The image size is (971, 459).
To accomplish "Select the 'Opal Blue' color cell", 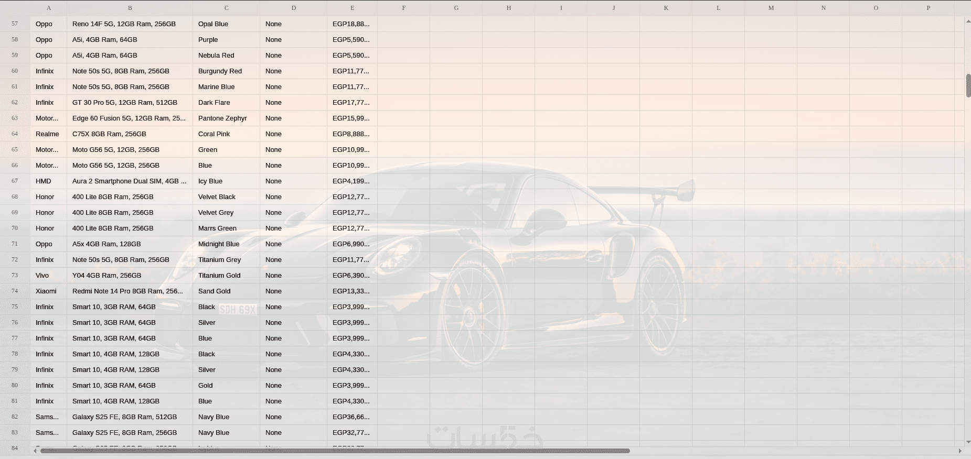I will (227, 24).
